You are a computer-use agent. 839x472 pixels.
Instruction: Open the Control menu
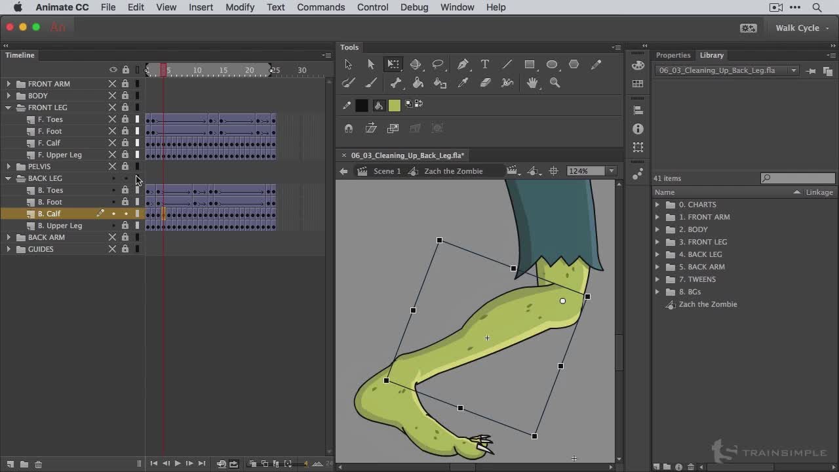(x=373, y=7)
